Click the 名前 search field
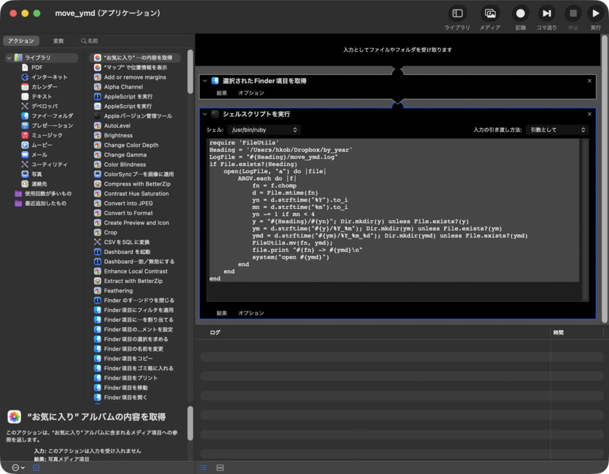This screenshot has width=609, height=474. 136,41
